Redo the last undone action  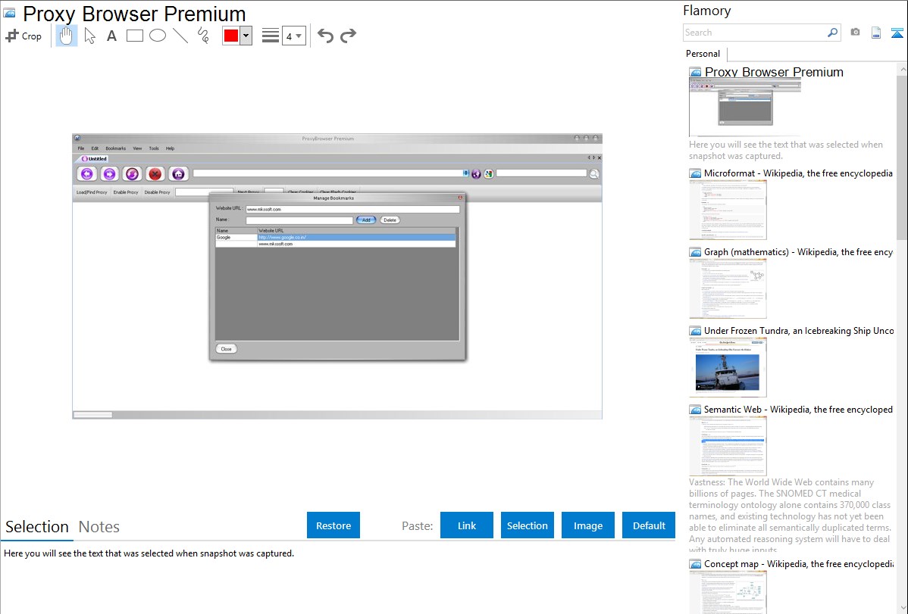(x=348, y=36)
